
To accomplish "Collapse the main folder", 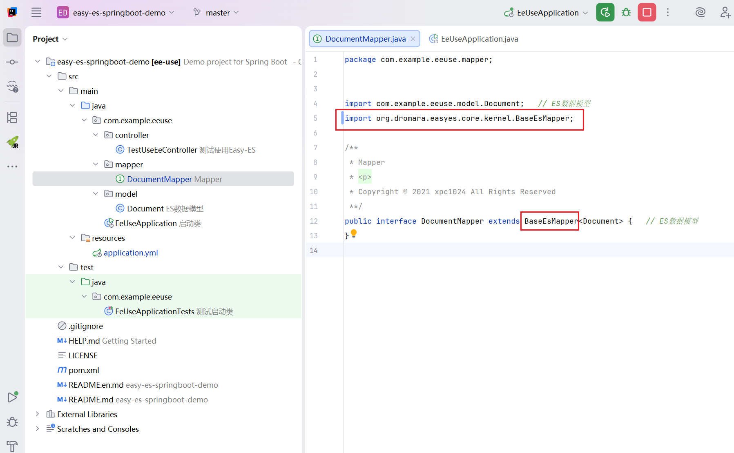I will tap(61, 91).
